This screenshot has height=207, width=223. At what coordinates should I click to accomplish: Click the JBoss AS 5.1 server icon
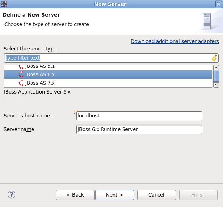(x=21, y=67)
